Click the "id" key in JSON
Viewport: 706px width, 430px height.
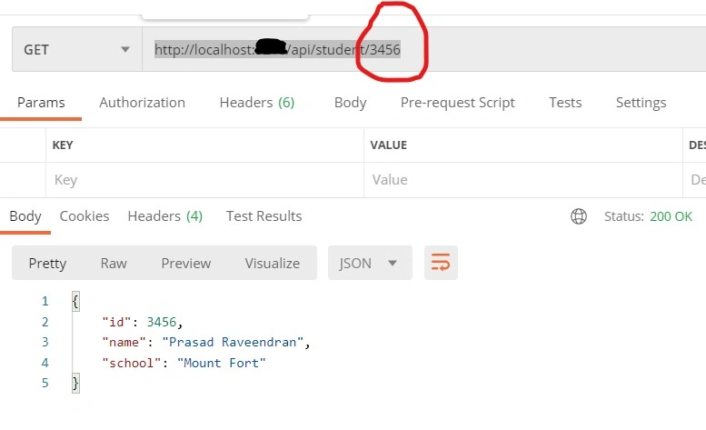tap(116, 322)
